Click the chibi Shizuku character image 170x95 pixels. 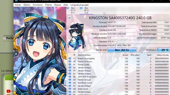coord(76,37)
